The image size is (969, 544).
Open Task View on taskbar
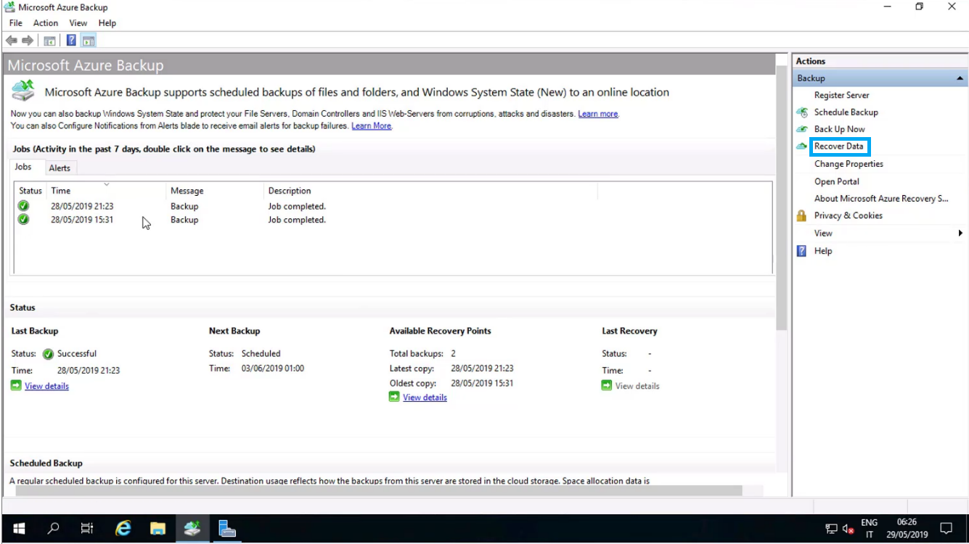(87, 529)
